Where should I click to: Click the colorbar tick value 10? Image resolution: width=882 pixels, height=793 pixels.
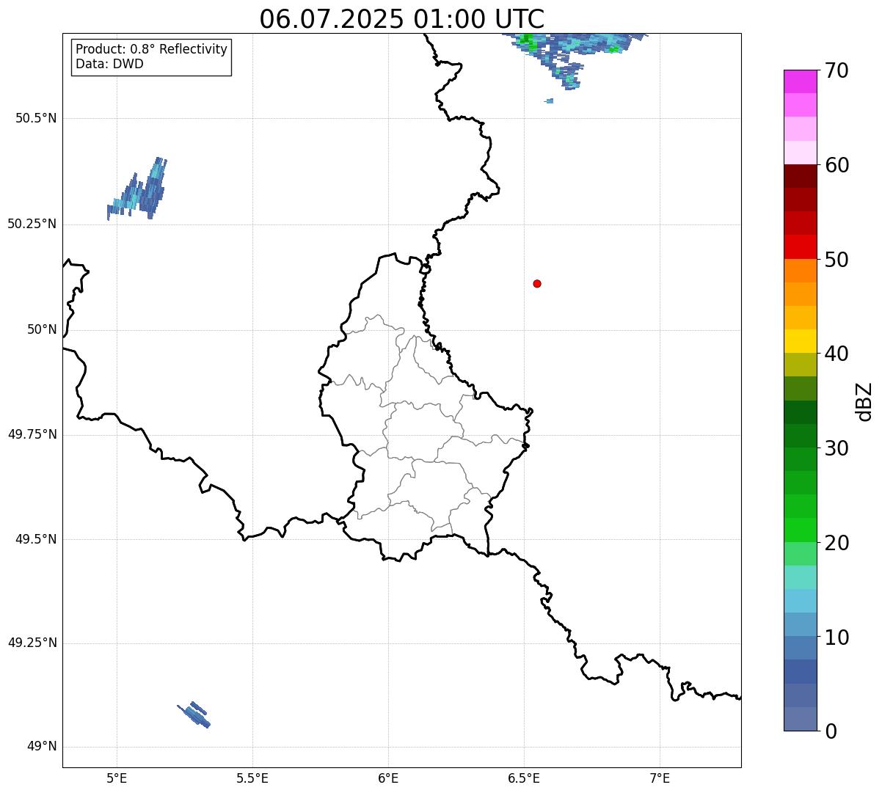[837, 637]
